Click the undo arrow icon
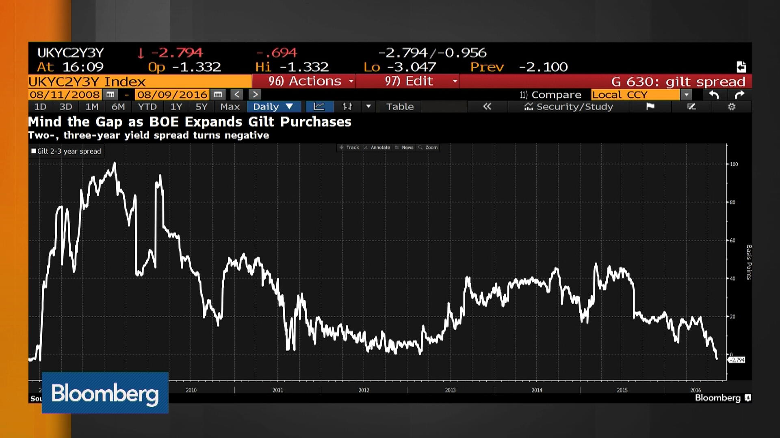Viewport: 780px width, 438px height. [x=714, y=94]
